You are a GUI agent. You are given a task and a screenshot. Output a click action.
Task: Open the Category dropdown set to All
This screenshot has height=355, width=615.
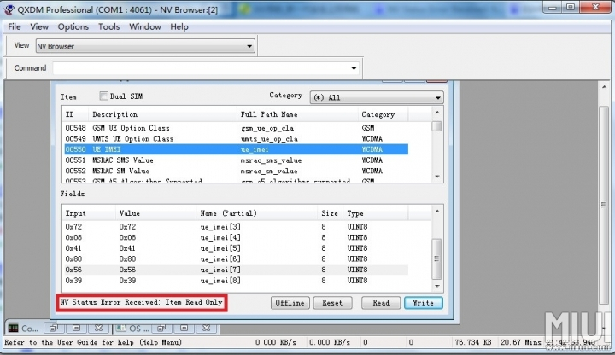click(437, 97)
